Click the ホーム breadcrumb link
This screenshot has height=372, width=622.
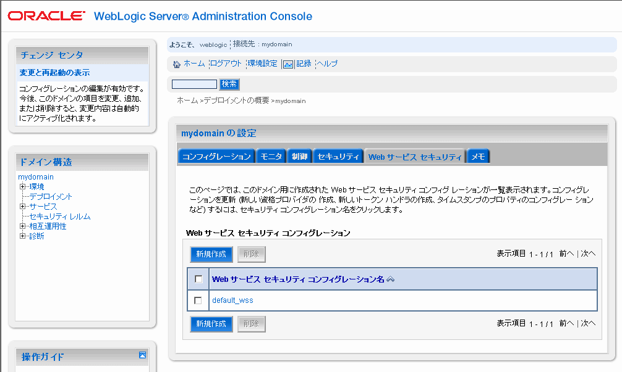click(x=187, y=101)
